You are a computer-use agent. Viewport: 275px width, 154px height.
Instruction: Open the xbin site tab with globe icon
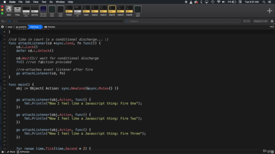tap(9, 11)
